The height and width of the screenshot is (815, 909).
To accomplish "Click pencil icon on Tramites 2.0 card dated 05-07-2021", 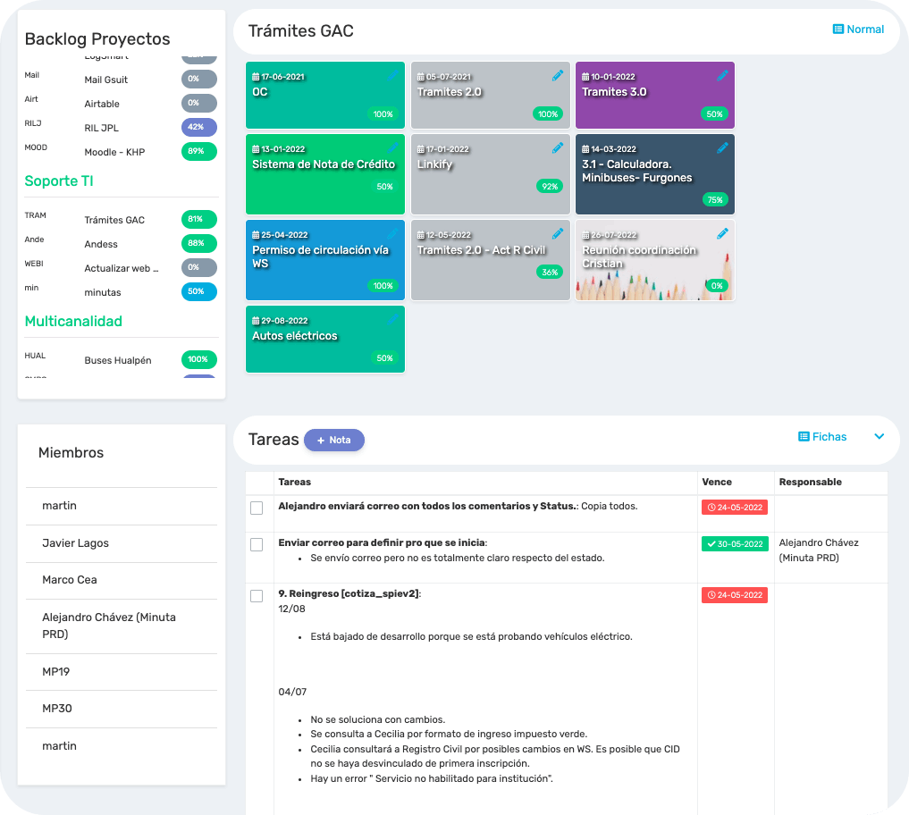I will click(558, 75).
